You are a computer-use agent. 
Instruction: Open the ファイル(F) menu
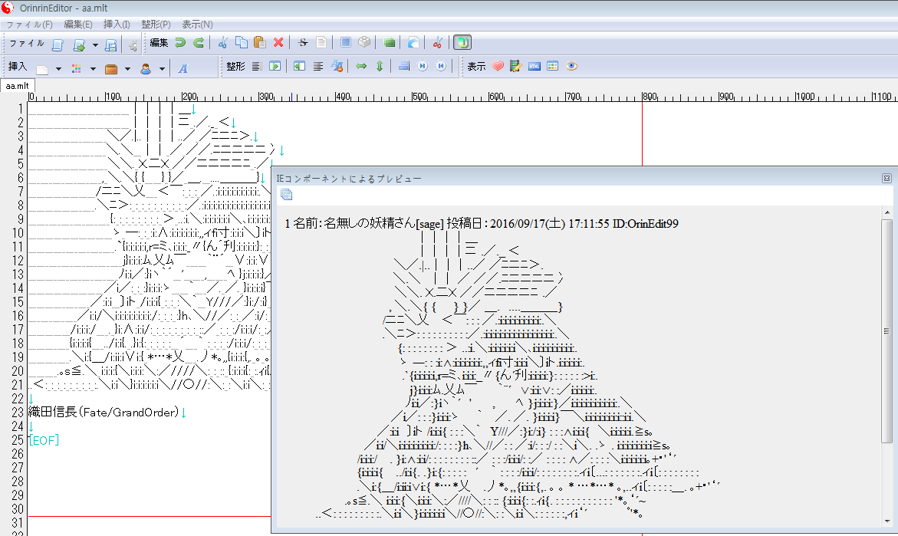tap(29, 25)
